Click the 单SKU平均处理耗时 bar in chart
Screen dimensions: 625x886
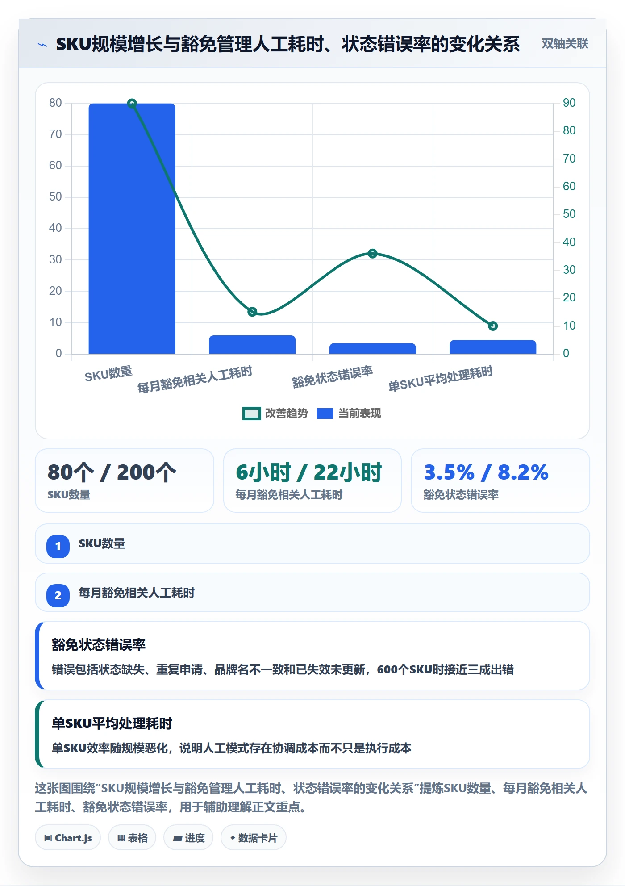[493, 347]
